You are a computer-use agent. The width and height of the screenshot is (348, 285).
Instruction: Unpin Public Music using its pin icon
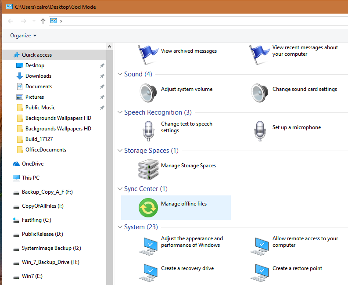point(102,108)
